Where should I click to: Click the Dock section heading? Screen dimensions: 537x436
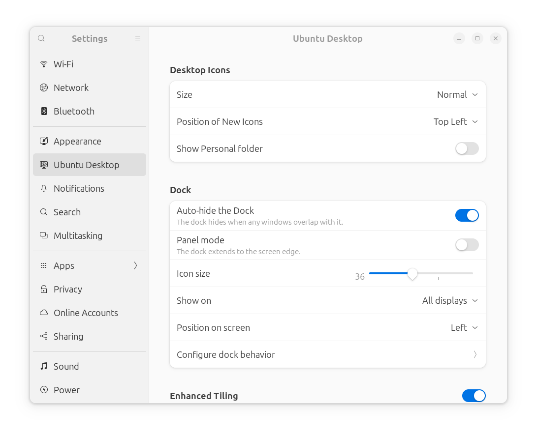click(181, 190)
